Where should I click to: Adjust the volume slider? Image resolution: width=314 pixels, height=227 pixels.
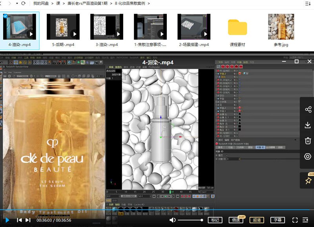click(189, 219)
